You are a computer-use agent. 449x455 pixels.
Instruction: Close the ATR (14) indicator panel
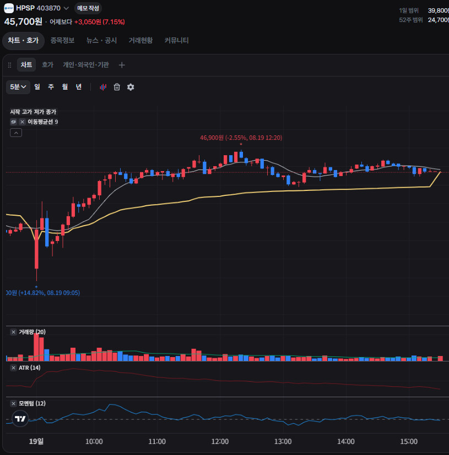(13, 368)
